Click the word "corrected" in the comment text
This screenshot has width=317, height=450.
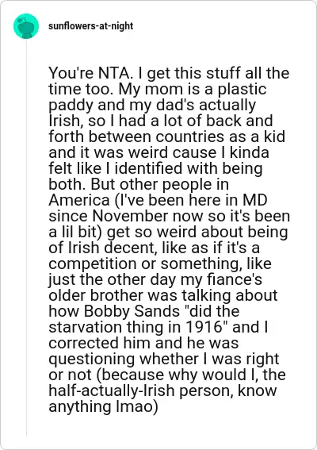coord(84,343)
